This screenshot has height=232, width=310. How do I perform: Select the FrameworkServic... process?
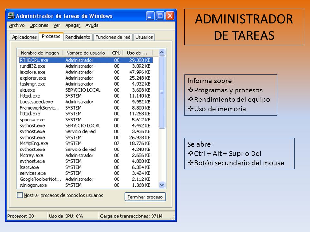(x=86, y=108)
